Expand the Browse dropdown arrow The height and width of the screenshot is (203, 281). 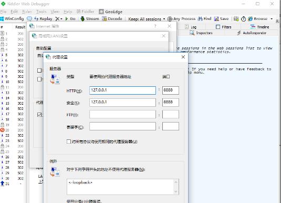click(x=272, y=19)
